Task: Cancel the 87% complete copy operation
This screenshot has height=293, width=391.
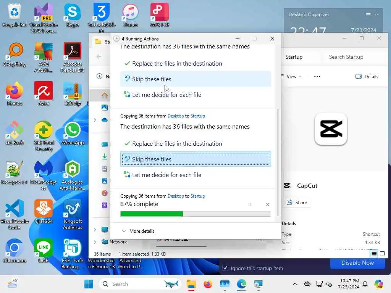Action: pos(268,204)
